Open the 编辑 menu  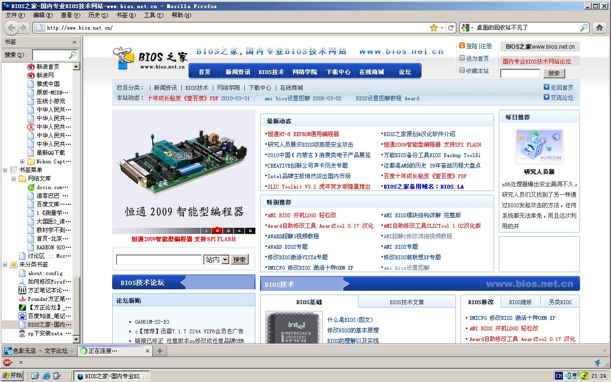tap(42, 15)
